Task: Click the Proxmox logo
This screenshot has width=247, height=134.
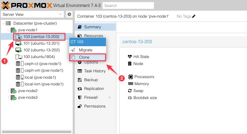Action: [27, 5]
